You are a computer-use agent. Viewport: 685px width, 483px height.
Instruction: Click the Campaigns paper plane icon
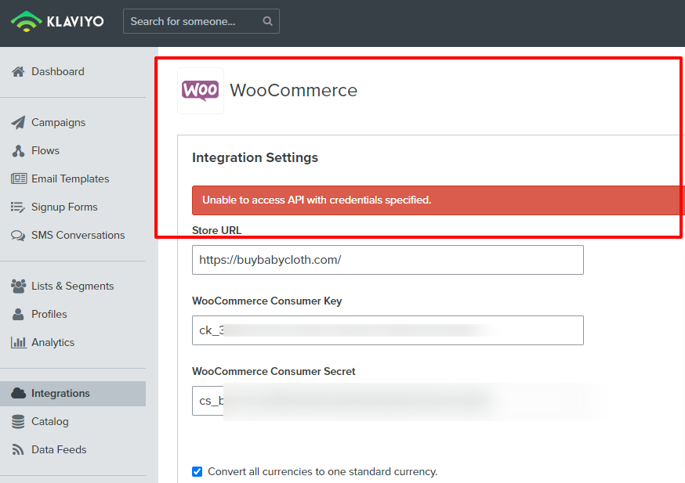(18, 123)
